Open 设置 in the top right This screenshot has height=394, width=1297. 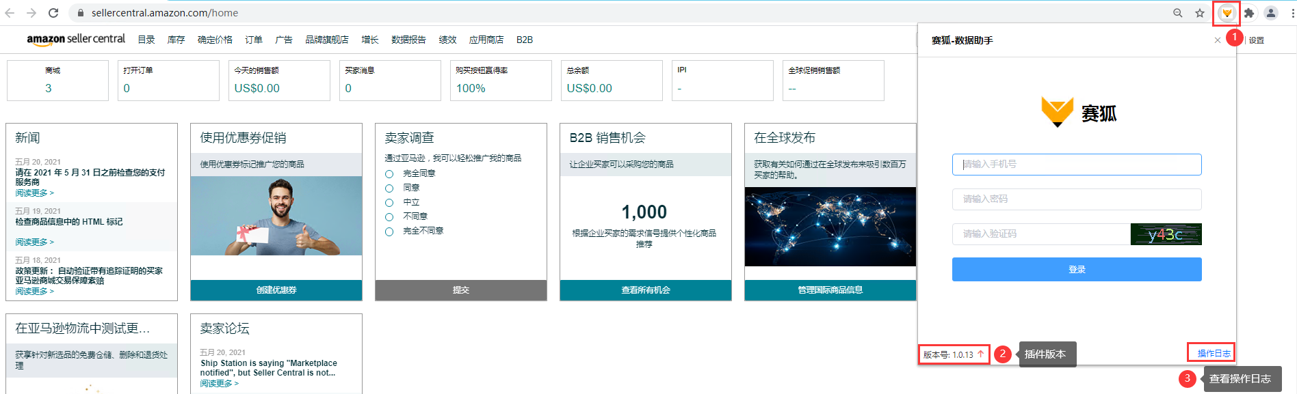[x=1257, y=40]
